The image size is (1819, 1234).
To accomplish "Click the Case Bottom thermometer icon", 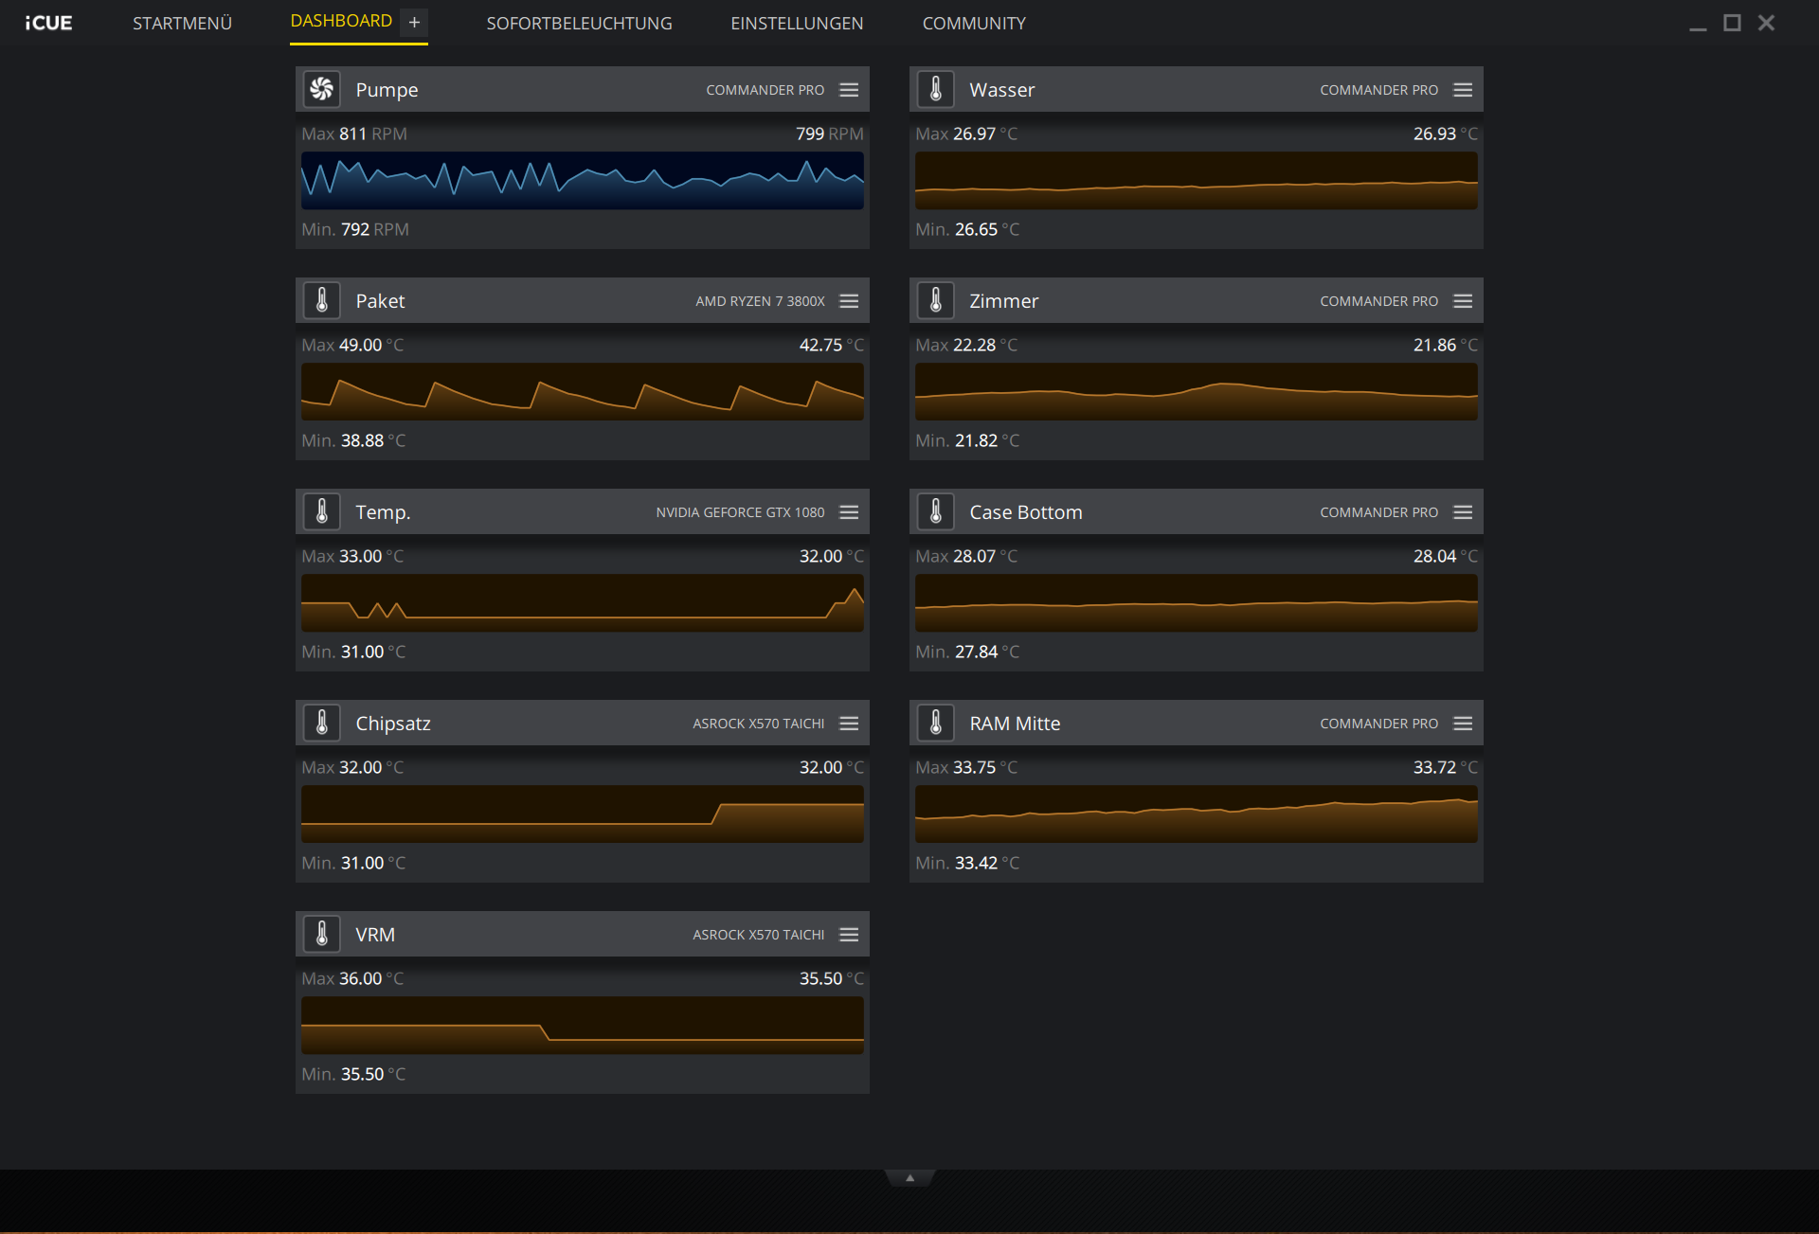I will point(936,511).
